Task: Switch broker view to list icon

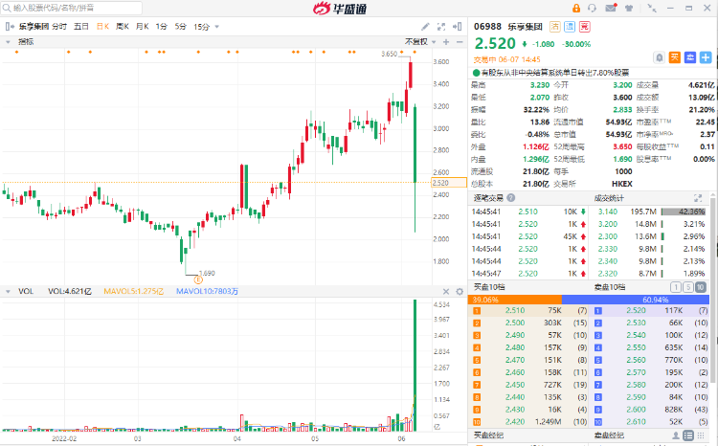Action: [687, 435]
